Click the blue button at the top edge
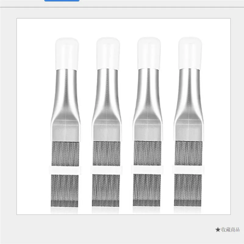The image size is (244, 244). 62,1
